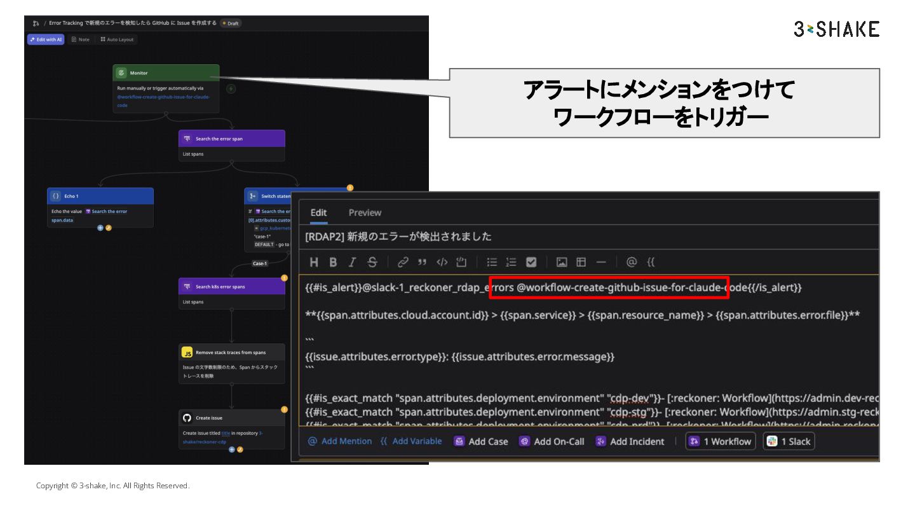The width and height of the screenshot is (915, 515).
Task: Click Add Mention below the editor
Action: point(340,441)
